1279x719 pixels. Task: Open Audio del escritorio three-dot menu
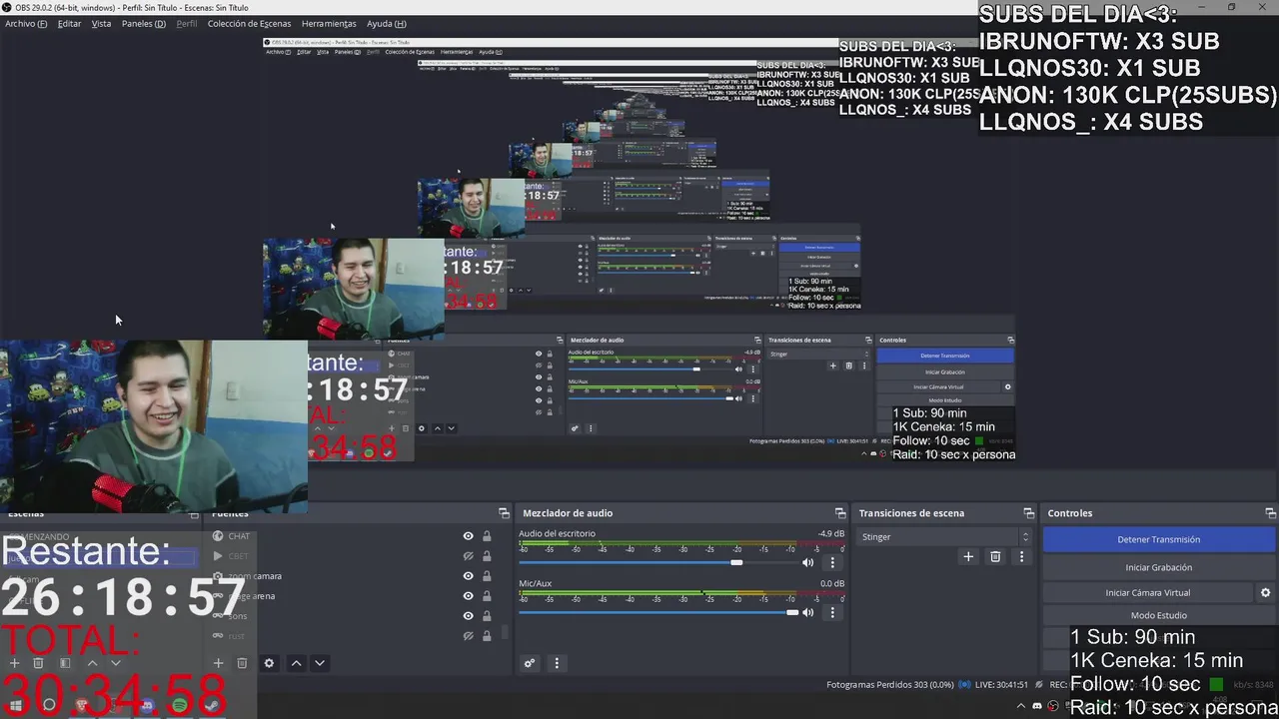pyautogui.click(x=832, y=562)
